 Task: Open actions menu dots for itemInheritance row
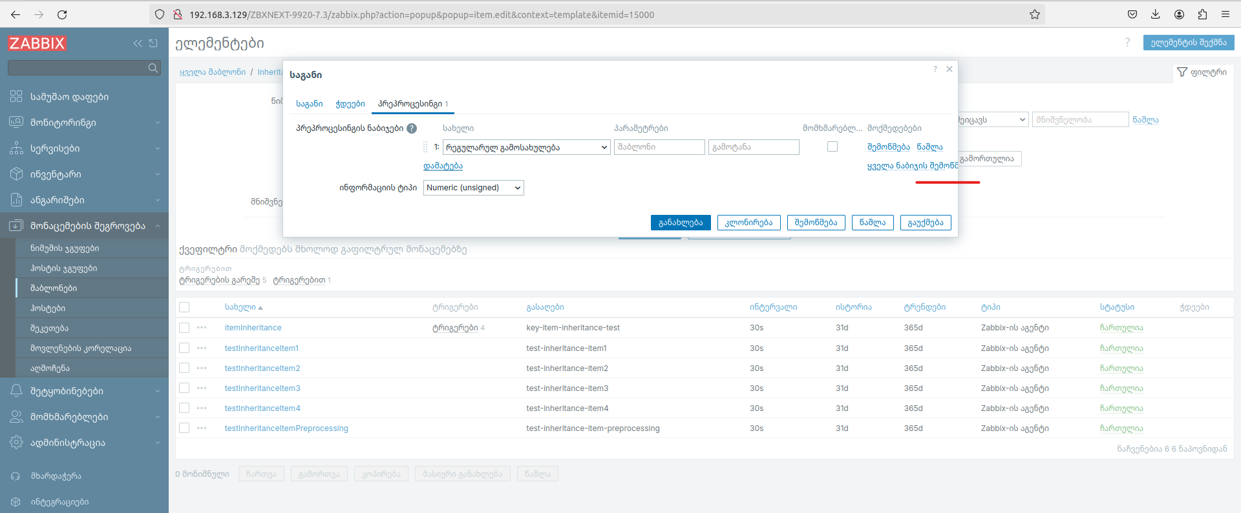202,328
